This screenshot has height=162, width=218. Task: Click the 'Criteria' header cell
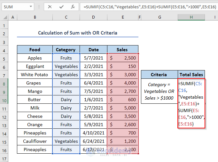[160, 75]
